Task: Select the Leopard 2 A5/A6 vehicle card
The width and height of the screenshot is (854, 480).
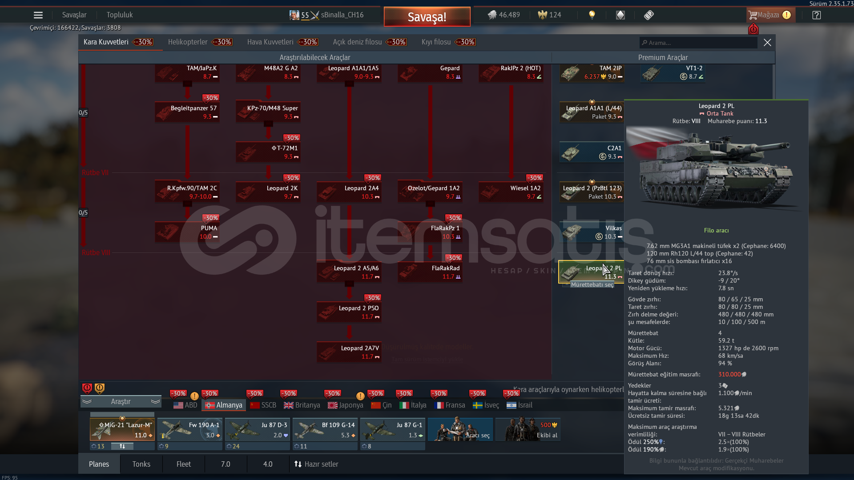Action: point(349,272)
